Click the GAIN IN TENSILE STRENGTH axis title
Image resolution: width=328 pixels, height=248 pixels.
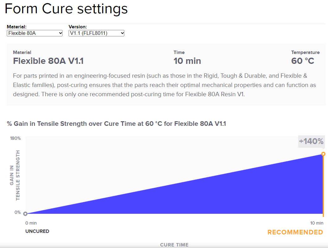pyautogui.click(x=15, y=175)
